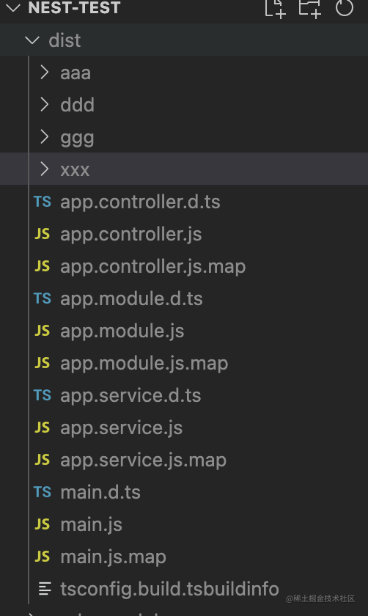
Task: Click the TS icon of app.module.d.ts
Action: tap(43, 298)
